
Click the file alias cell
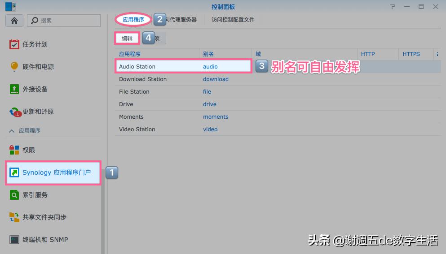(x=207, y=92)
